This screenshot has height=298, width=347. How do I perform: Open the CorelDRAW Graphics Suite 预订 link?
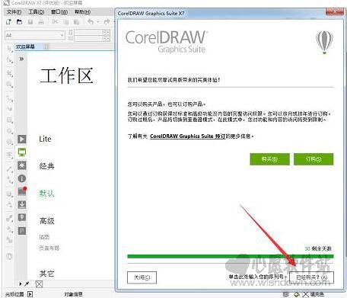187,136
